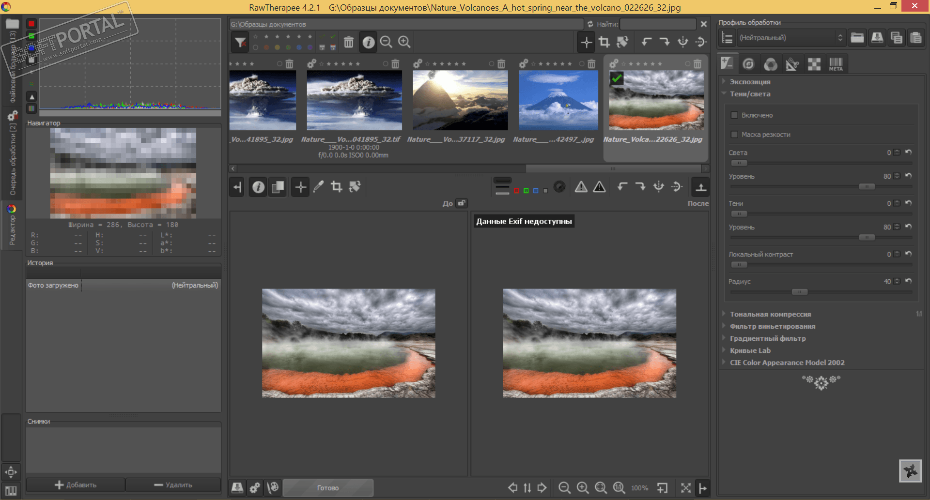Toggle the before image lock icon
Screen dimensions: 930x500
coord(462,203)
